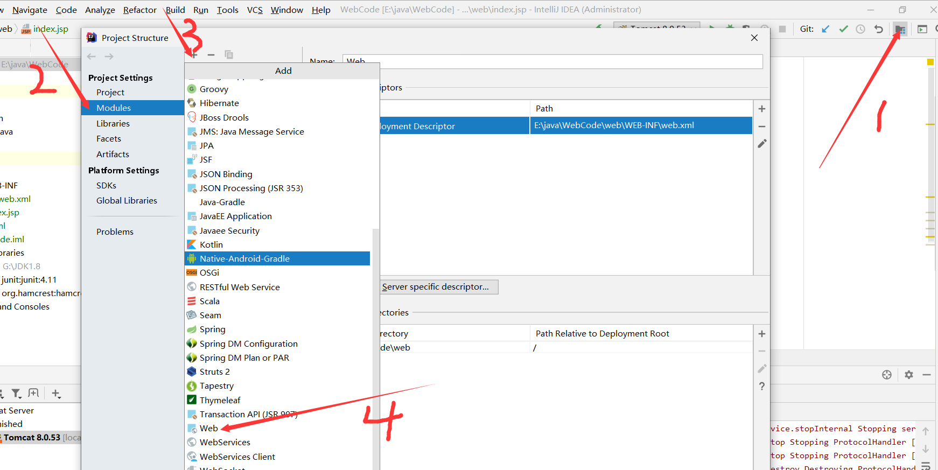The width and height of the screenshot is (938, 470).
Task: Click the open in new tab icon
Action: [33, 394]
